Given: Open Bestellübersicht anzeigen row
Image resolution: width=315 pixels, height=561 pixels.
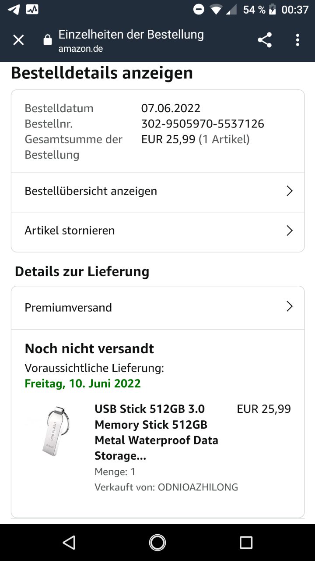Looking at the screenshot, I should coord(91,191).
